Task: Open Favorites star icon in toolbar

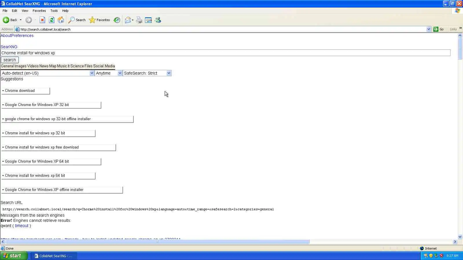Action: (92, 20)
